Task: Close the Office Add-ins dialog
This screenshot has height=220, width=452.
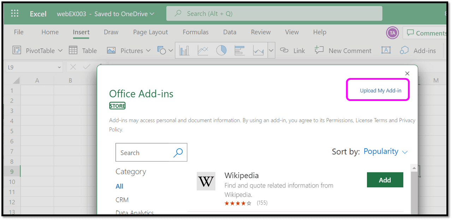Action: click(x=407, y=73)
